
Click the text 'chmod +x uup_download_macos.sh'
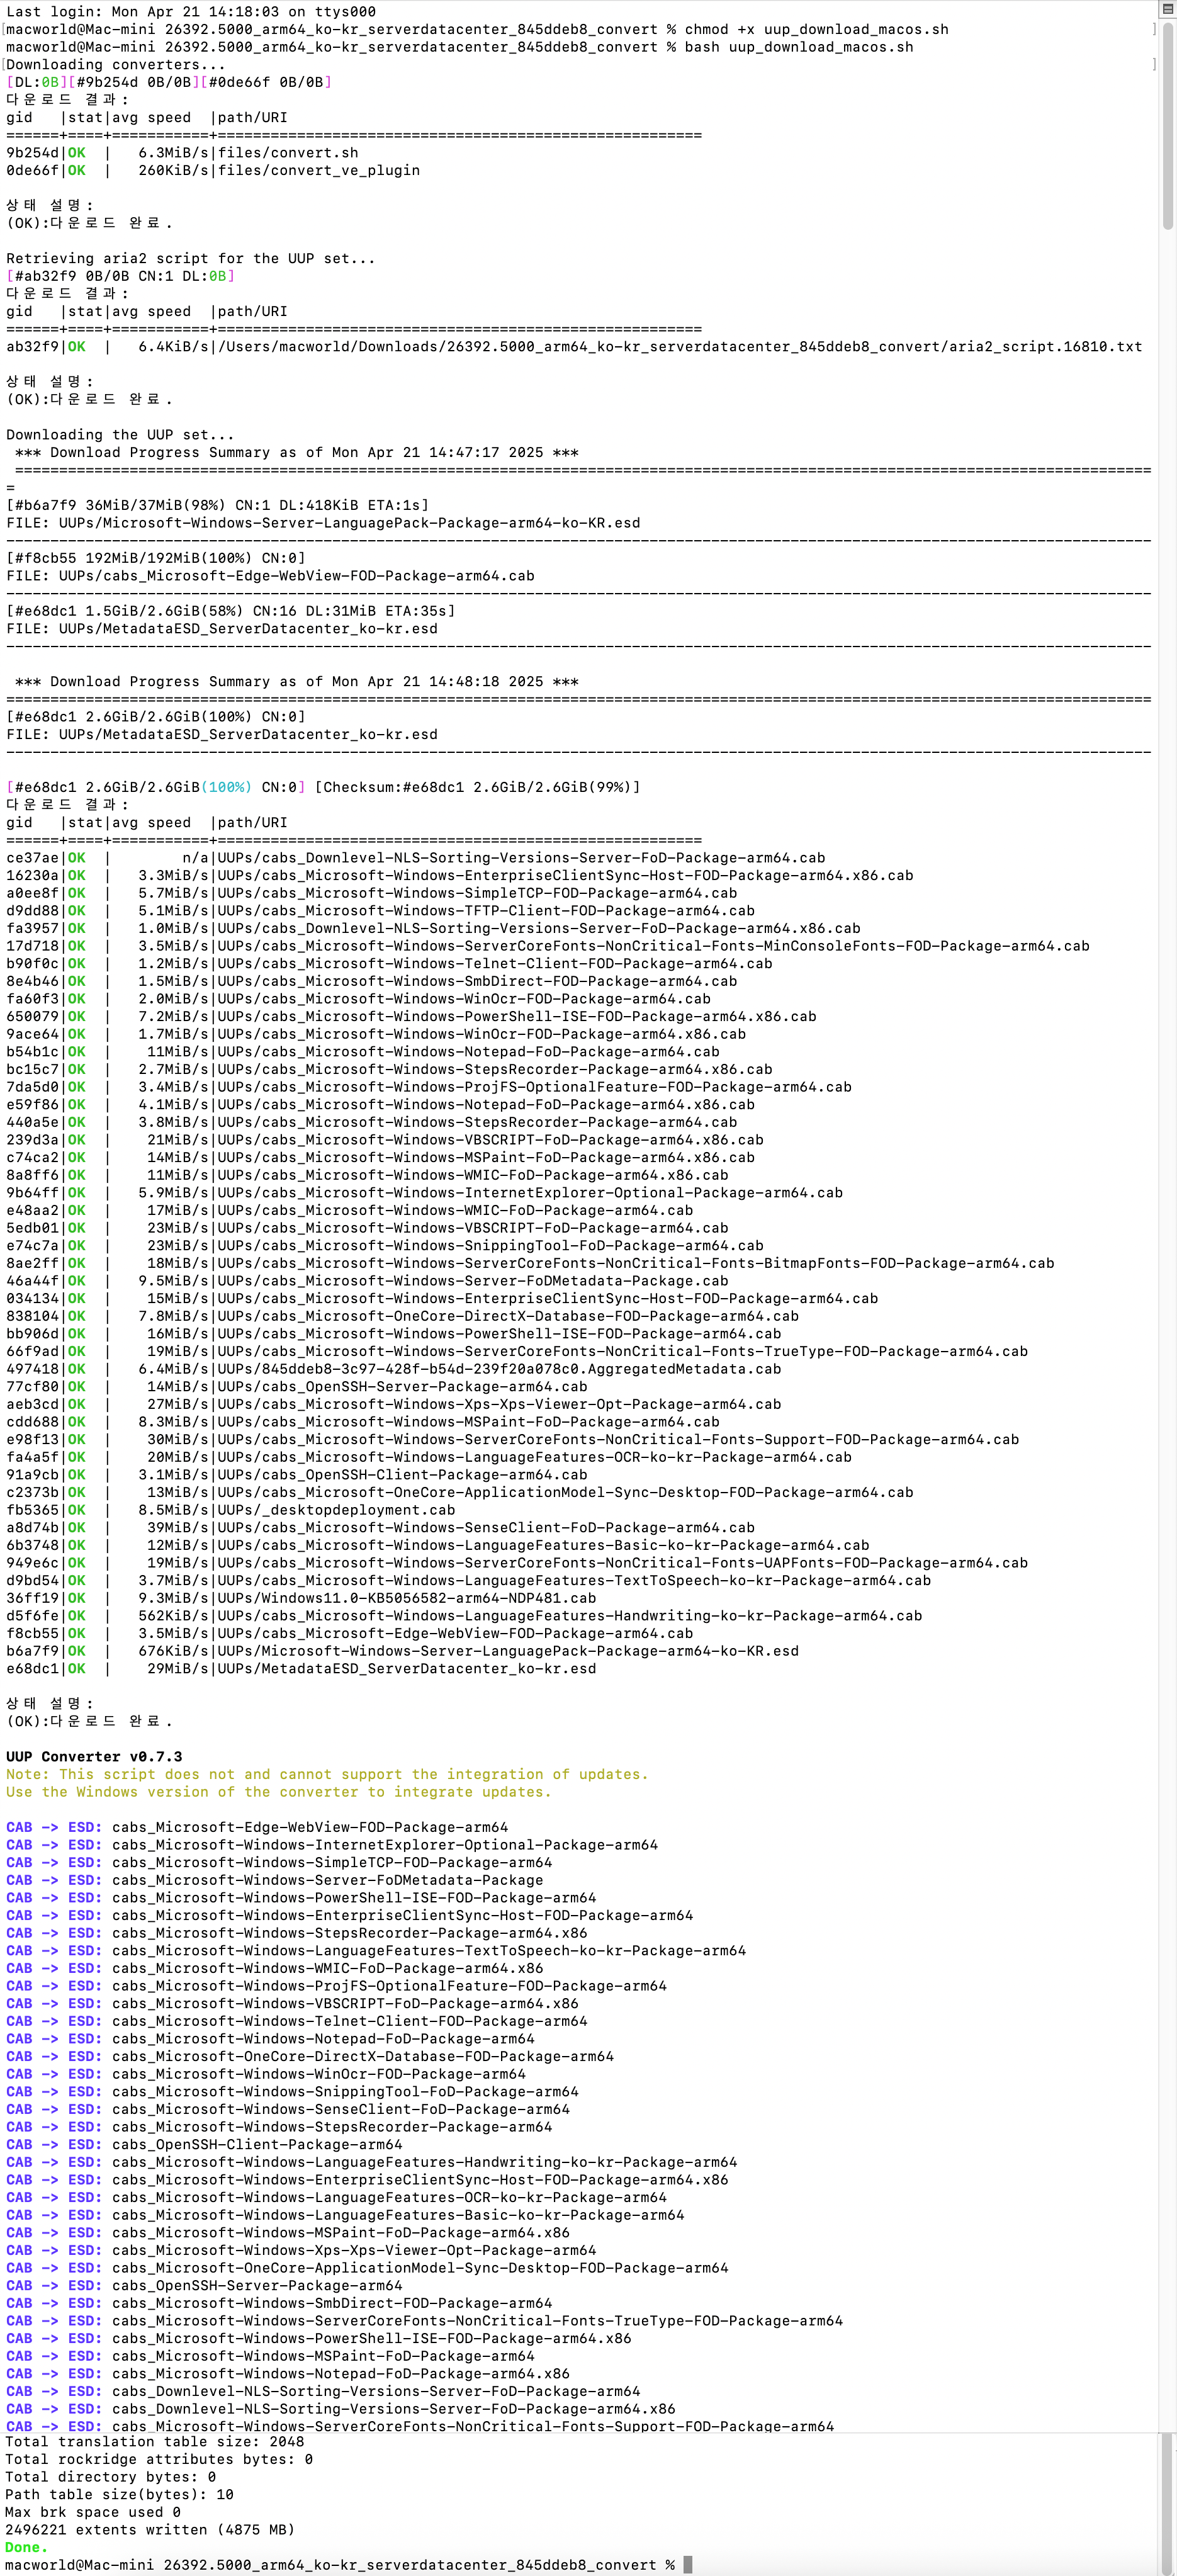(x=816, y=29)
